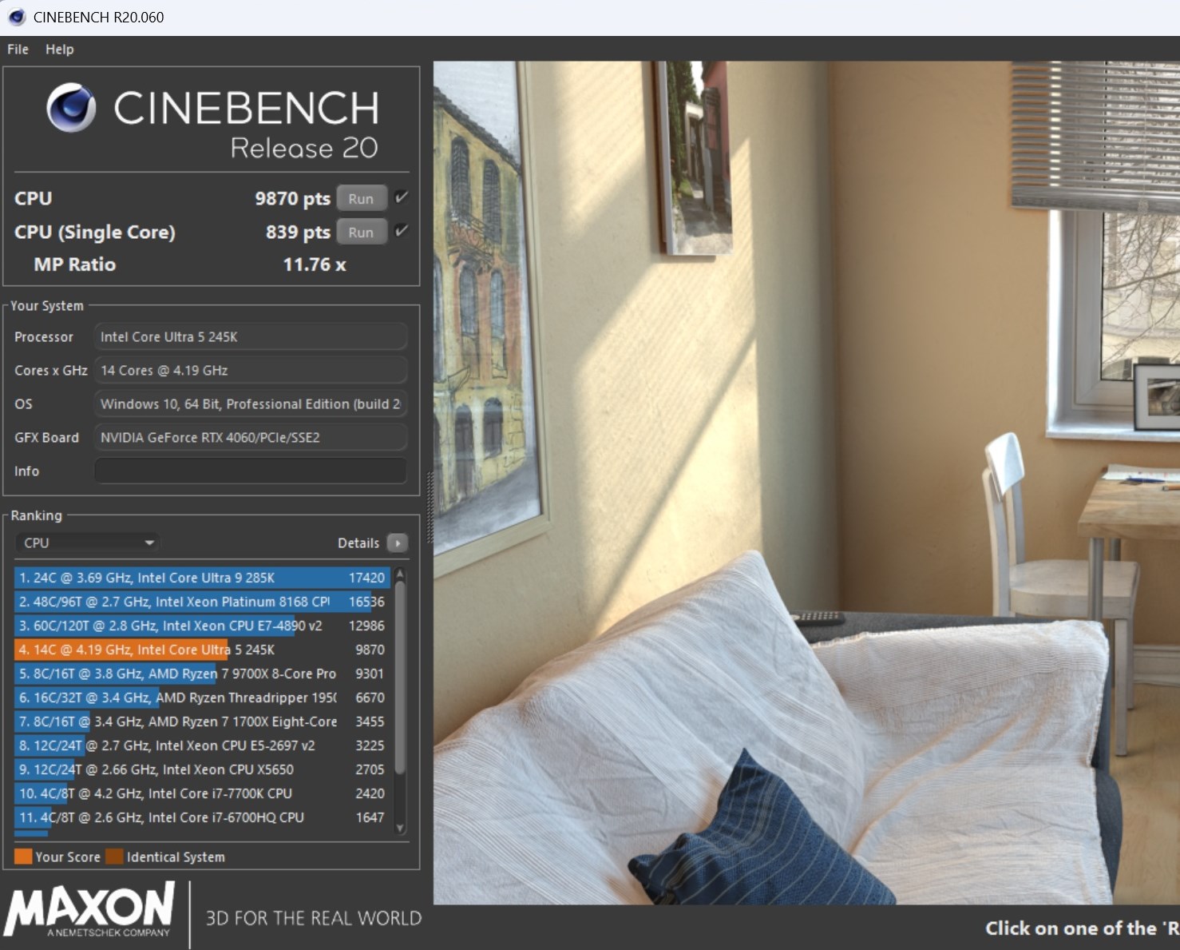Open the CPU ranking type dropdown

[x=87, y=543]
